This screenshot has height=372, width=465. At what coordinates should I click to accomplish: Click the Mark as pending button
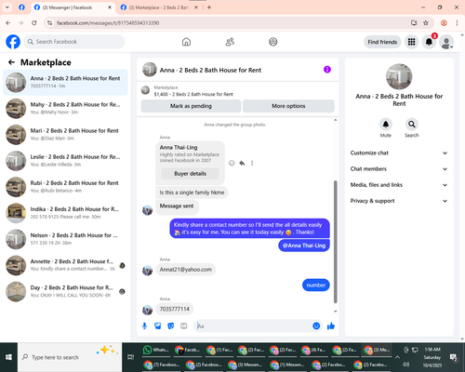[191, 106]
